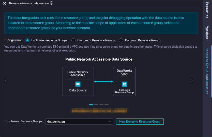The height and width of the screenshot is (137, 212).
Task: Click the Public Network Accessible Data Source heading
Action: point(99,59)
